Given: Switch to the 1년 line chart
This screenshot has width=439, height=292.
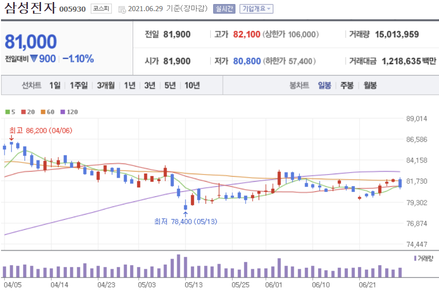Looking at the screenshot, I should (x=130, y=86).
